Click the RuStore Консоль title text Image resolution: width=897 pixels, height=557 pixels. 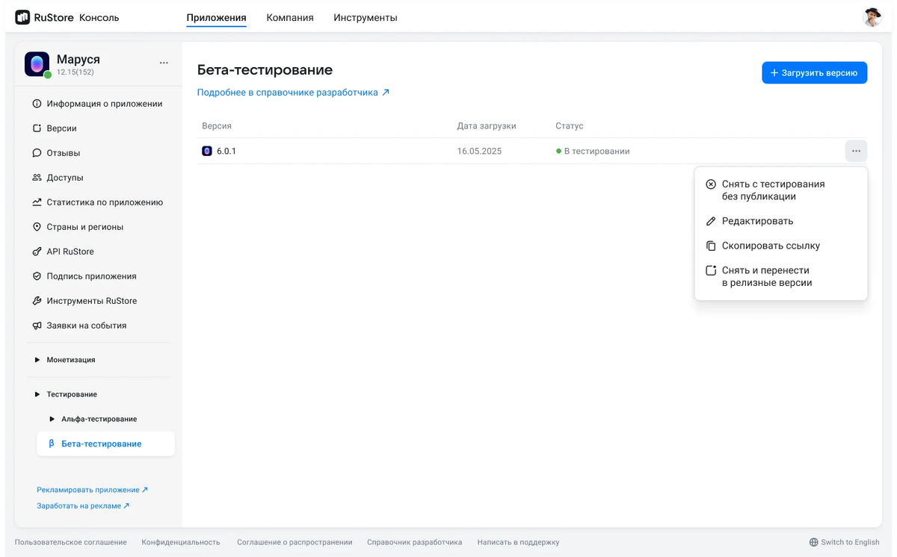point(76,17)
